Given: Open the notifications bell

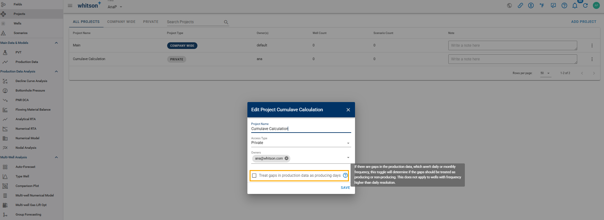Looking at the screenshot, I should coord(575,5).
